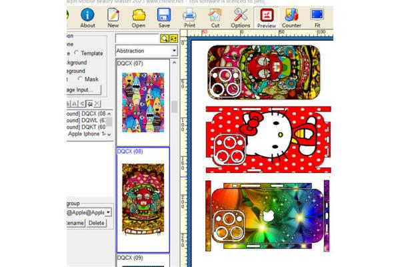Click thumbnail list scroll up arrow
The width and height of the screenshot is (400, 267).
click(175, 62)
